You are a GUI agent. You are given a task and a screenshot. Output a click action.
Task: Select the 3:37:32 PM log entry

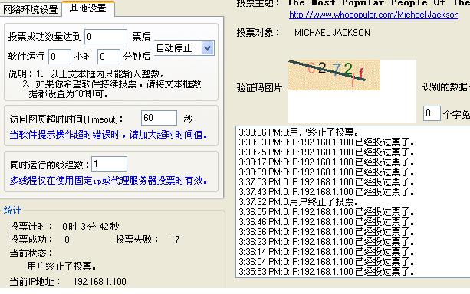[299, 202]
